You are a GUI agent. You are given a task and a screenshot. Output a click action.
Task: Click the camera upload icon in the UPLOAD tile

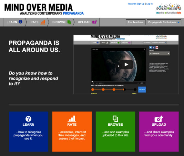159,119
